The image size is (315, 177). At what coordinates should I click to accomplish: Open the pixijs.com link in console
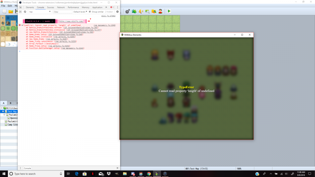(71, 21)
